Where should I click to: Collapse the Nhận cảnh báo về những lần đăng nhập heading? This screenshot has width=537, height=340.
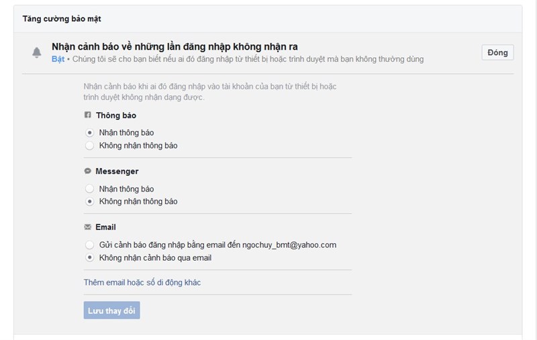[175, 46]
